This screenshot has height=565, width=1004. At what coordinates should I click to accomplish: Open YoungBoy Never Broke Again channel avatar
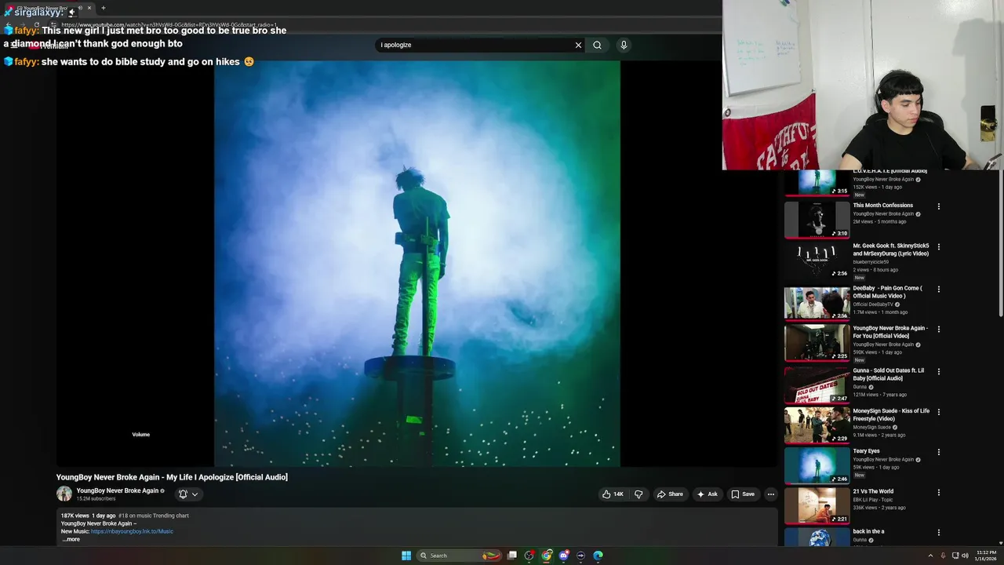tap(64, 494)
